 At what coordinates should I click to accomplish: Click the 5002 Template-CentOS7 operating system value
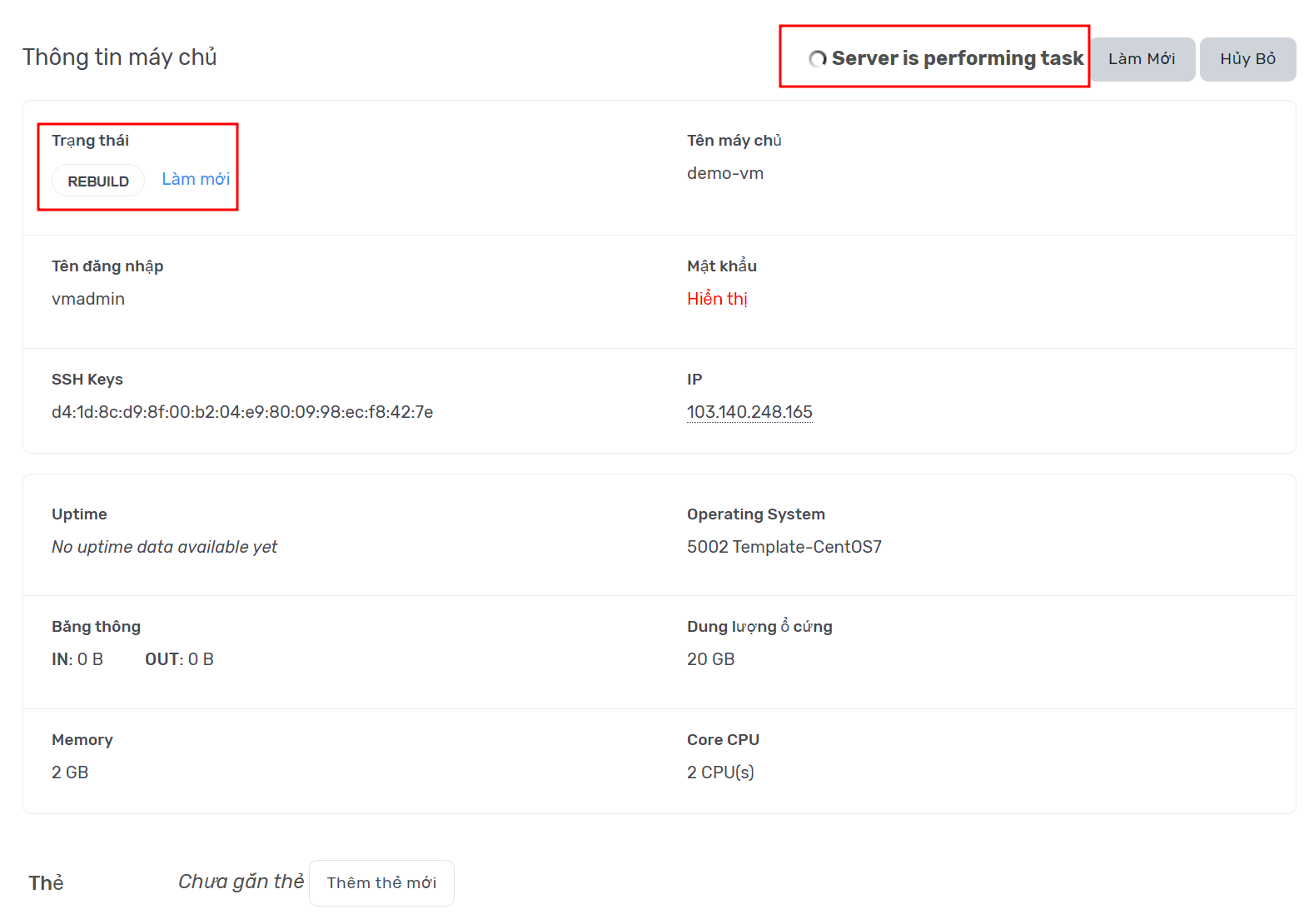(784, 547)
